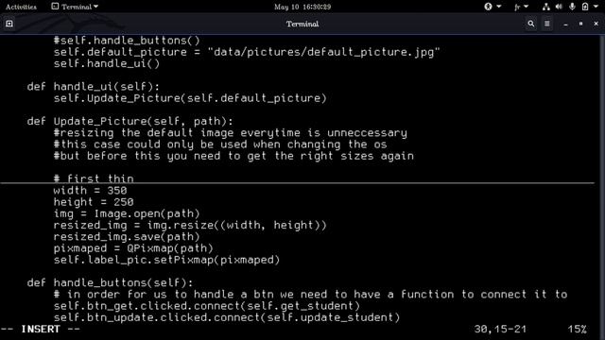
Task: Click 'resized_img.save(path)' line
Action: [x=127, y=237]
